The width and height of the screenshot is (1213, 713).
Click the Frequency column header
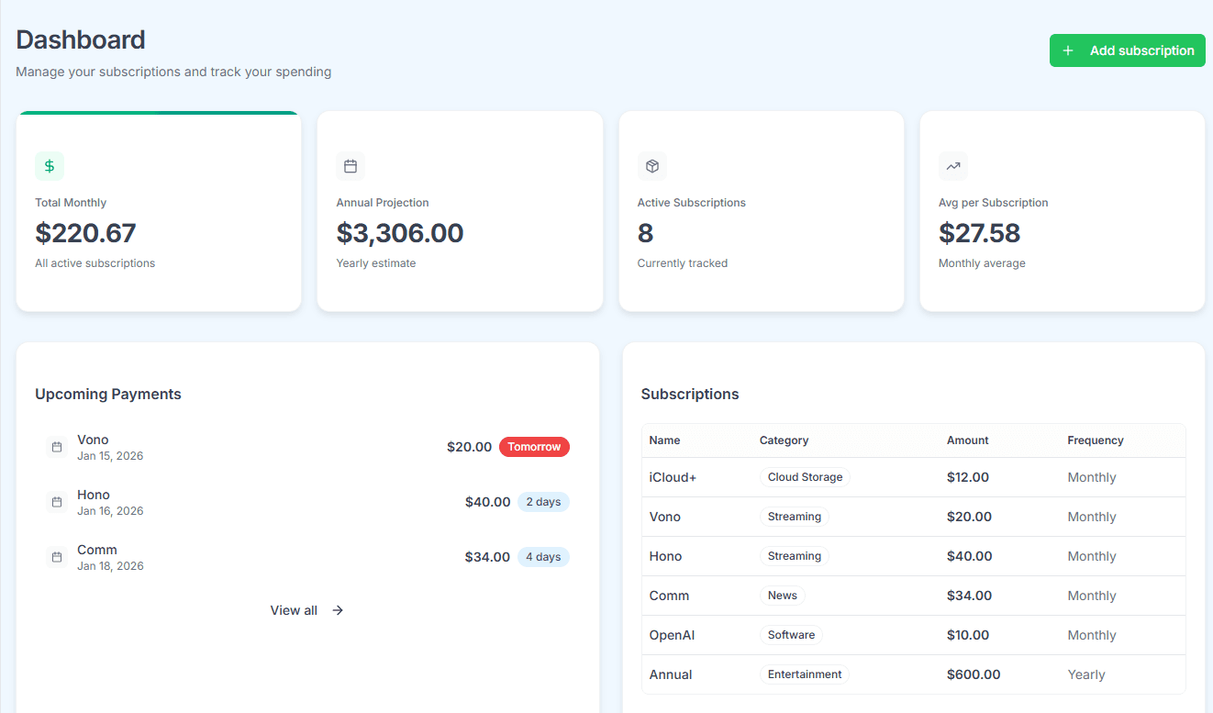[1095, 440]
